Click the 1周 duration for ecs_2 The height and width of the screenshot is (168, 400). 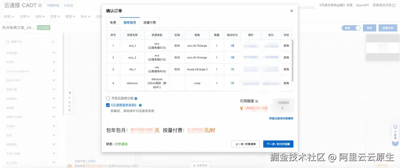tap(232, 58)
